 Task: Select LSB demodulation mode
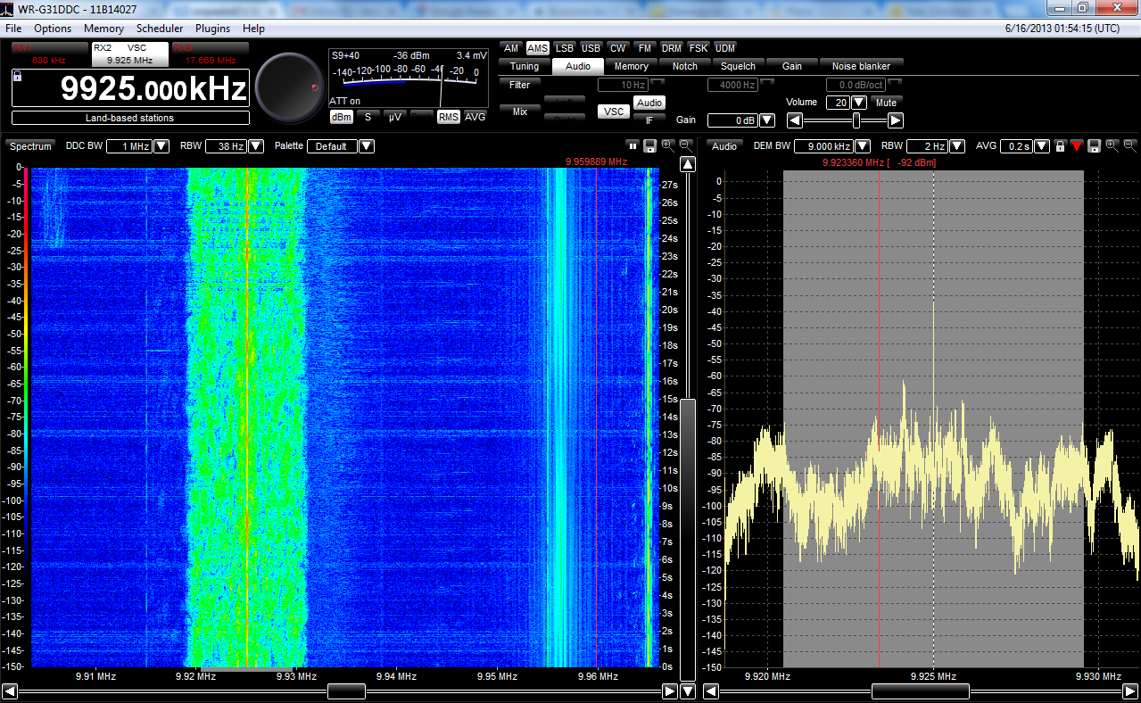565,48
